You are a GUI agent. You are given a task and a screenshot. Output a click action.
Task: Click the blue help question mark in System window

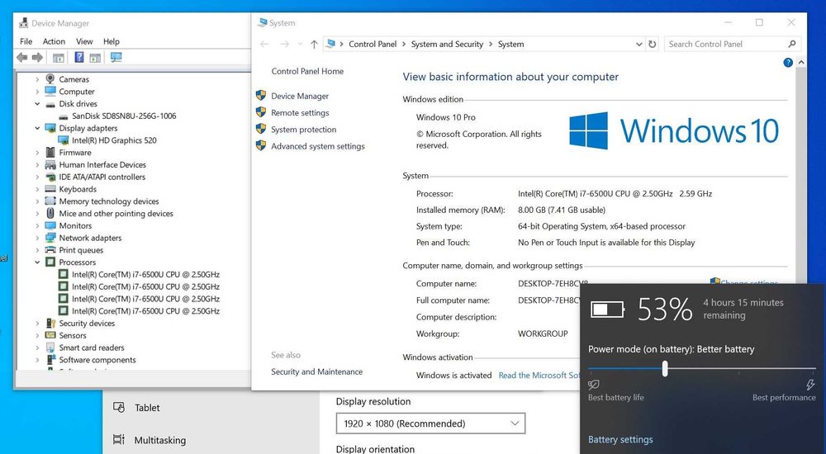(788, 62)
